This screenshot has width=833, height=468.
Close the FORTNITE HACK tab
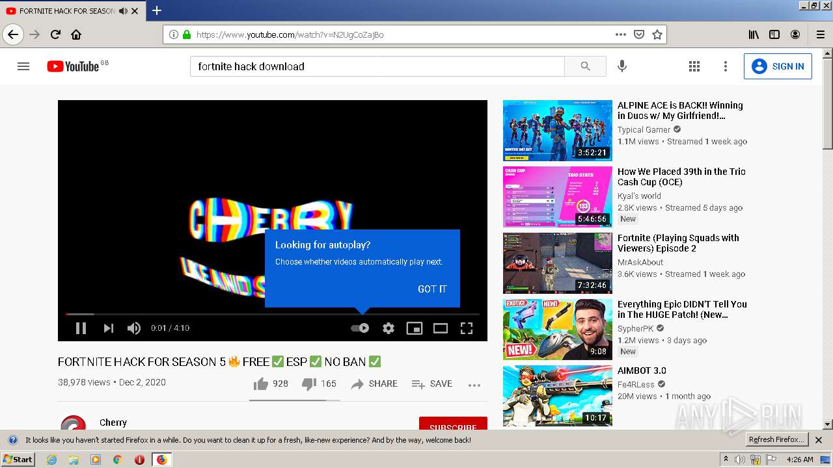pos(135,11)
